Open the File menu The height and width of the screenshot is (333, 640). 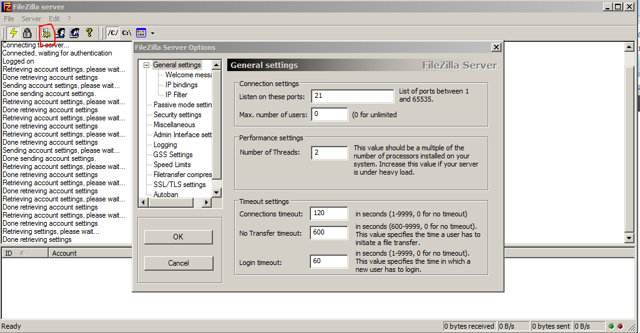point(9,19)
